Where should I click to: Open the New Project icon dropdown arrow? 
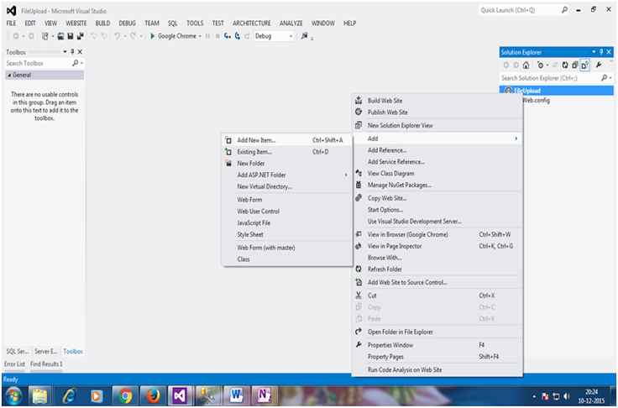(52, 36)
